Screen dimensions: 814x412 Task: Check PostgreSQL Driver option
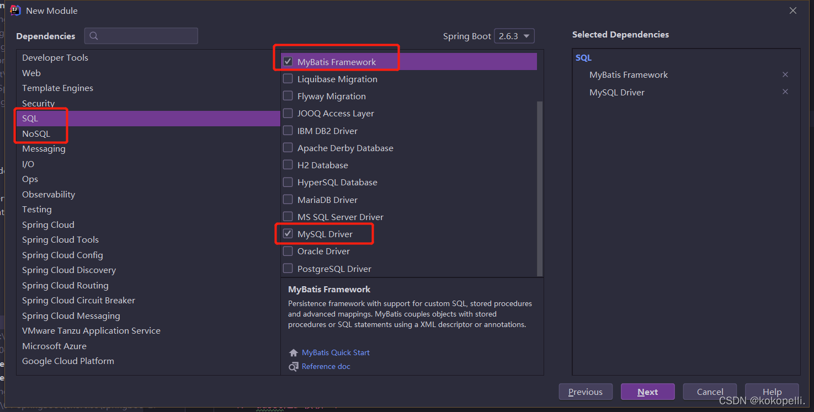coord(288,269)
